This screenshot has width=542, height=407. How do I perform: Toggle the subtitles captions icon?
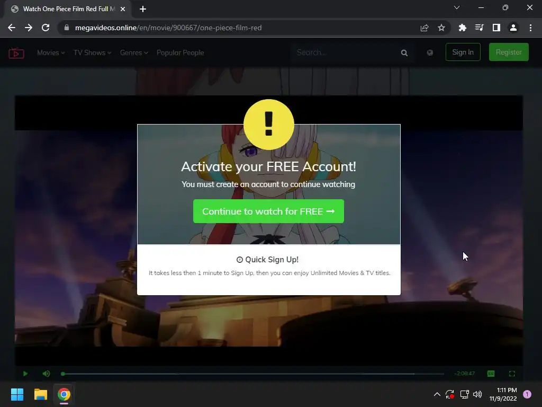click(491, 374)
